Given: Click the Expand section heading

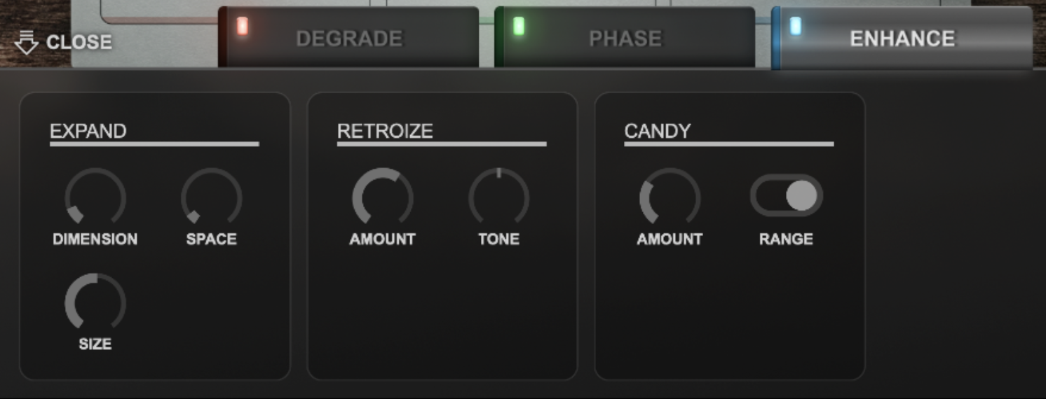Looking at the screenshot, I should 88,131.
